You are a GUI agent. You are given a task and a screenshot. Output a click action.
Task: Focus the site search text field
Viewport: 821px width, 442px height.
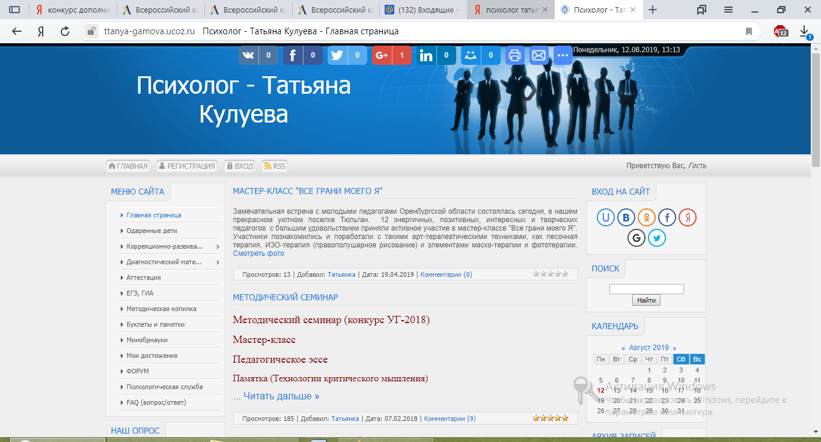point(646,289)
